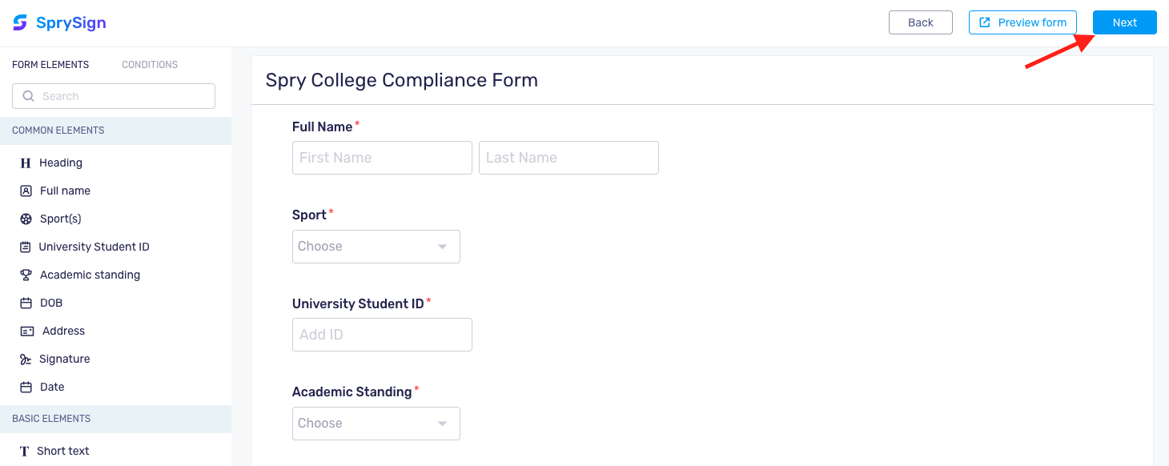Image resolution: width=1169 pixels, height=466 pixels.
Task: Select the Full name element icon
Action: 26,191
